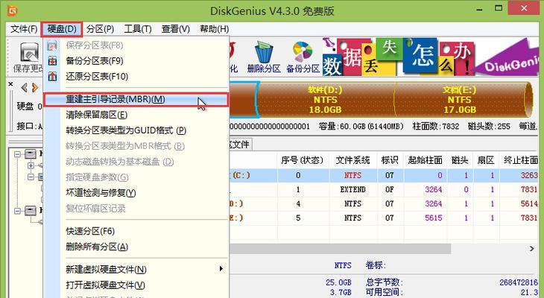This screenshot has width=544, height=298.
Task: Close the disk panel with X
Action: click(x=10, y=84)
